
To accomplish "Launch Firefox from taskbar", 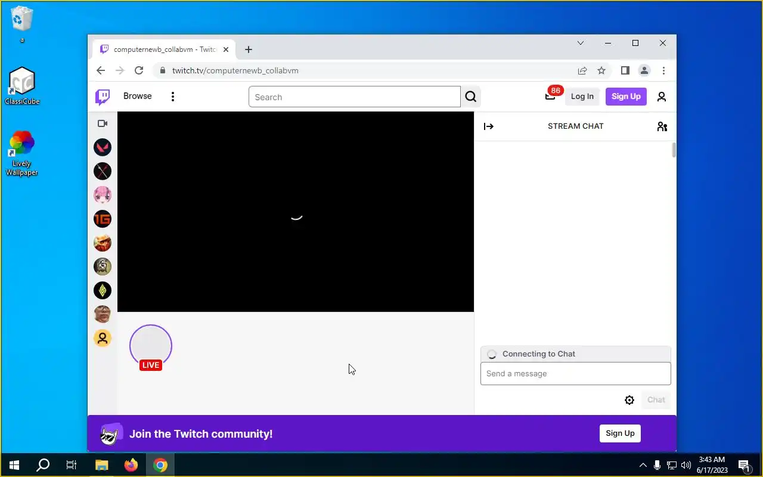I will pos(131,465).
